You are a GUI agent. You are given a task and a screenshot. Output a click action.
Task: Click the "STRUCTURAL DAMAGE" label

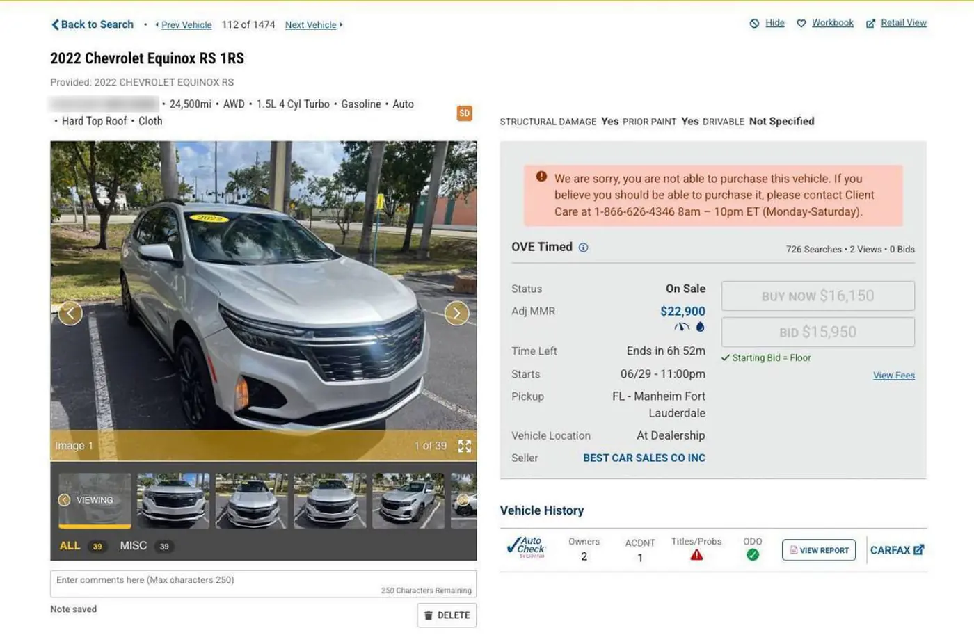548,122
